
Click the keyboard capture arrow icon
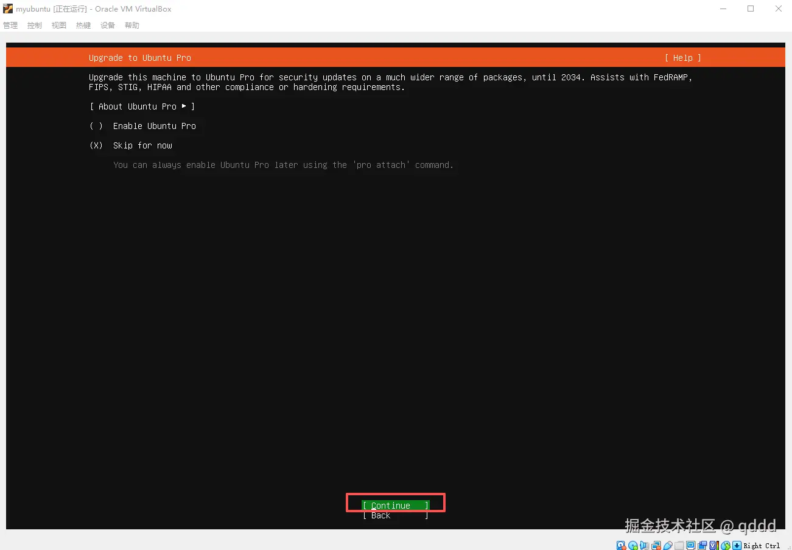[x=737, y=545]
